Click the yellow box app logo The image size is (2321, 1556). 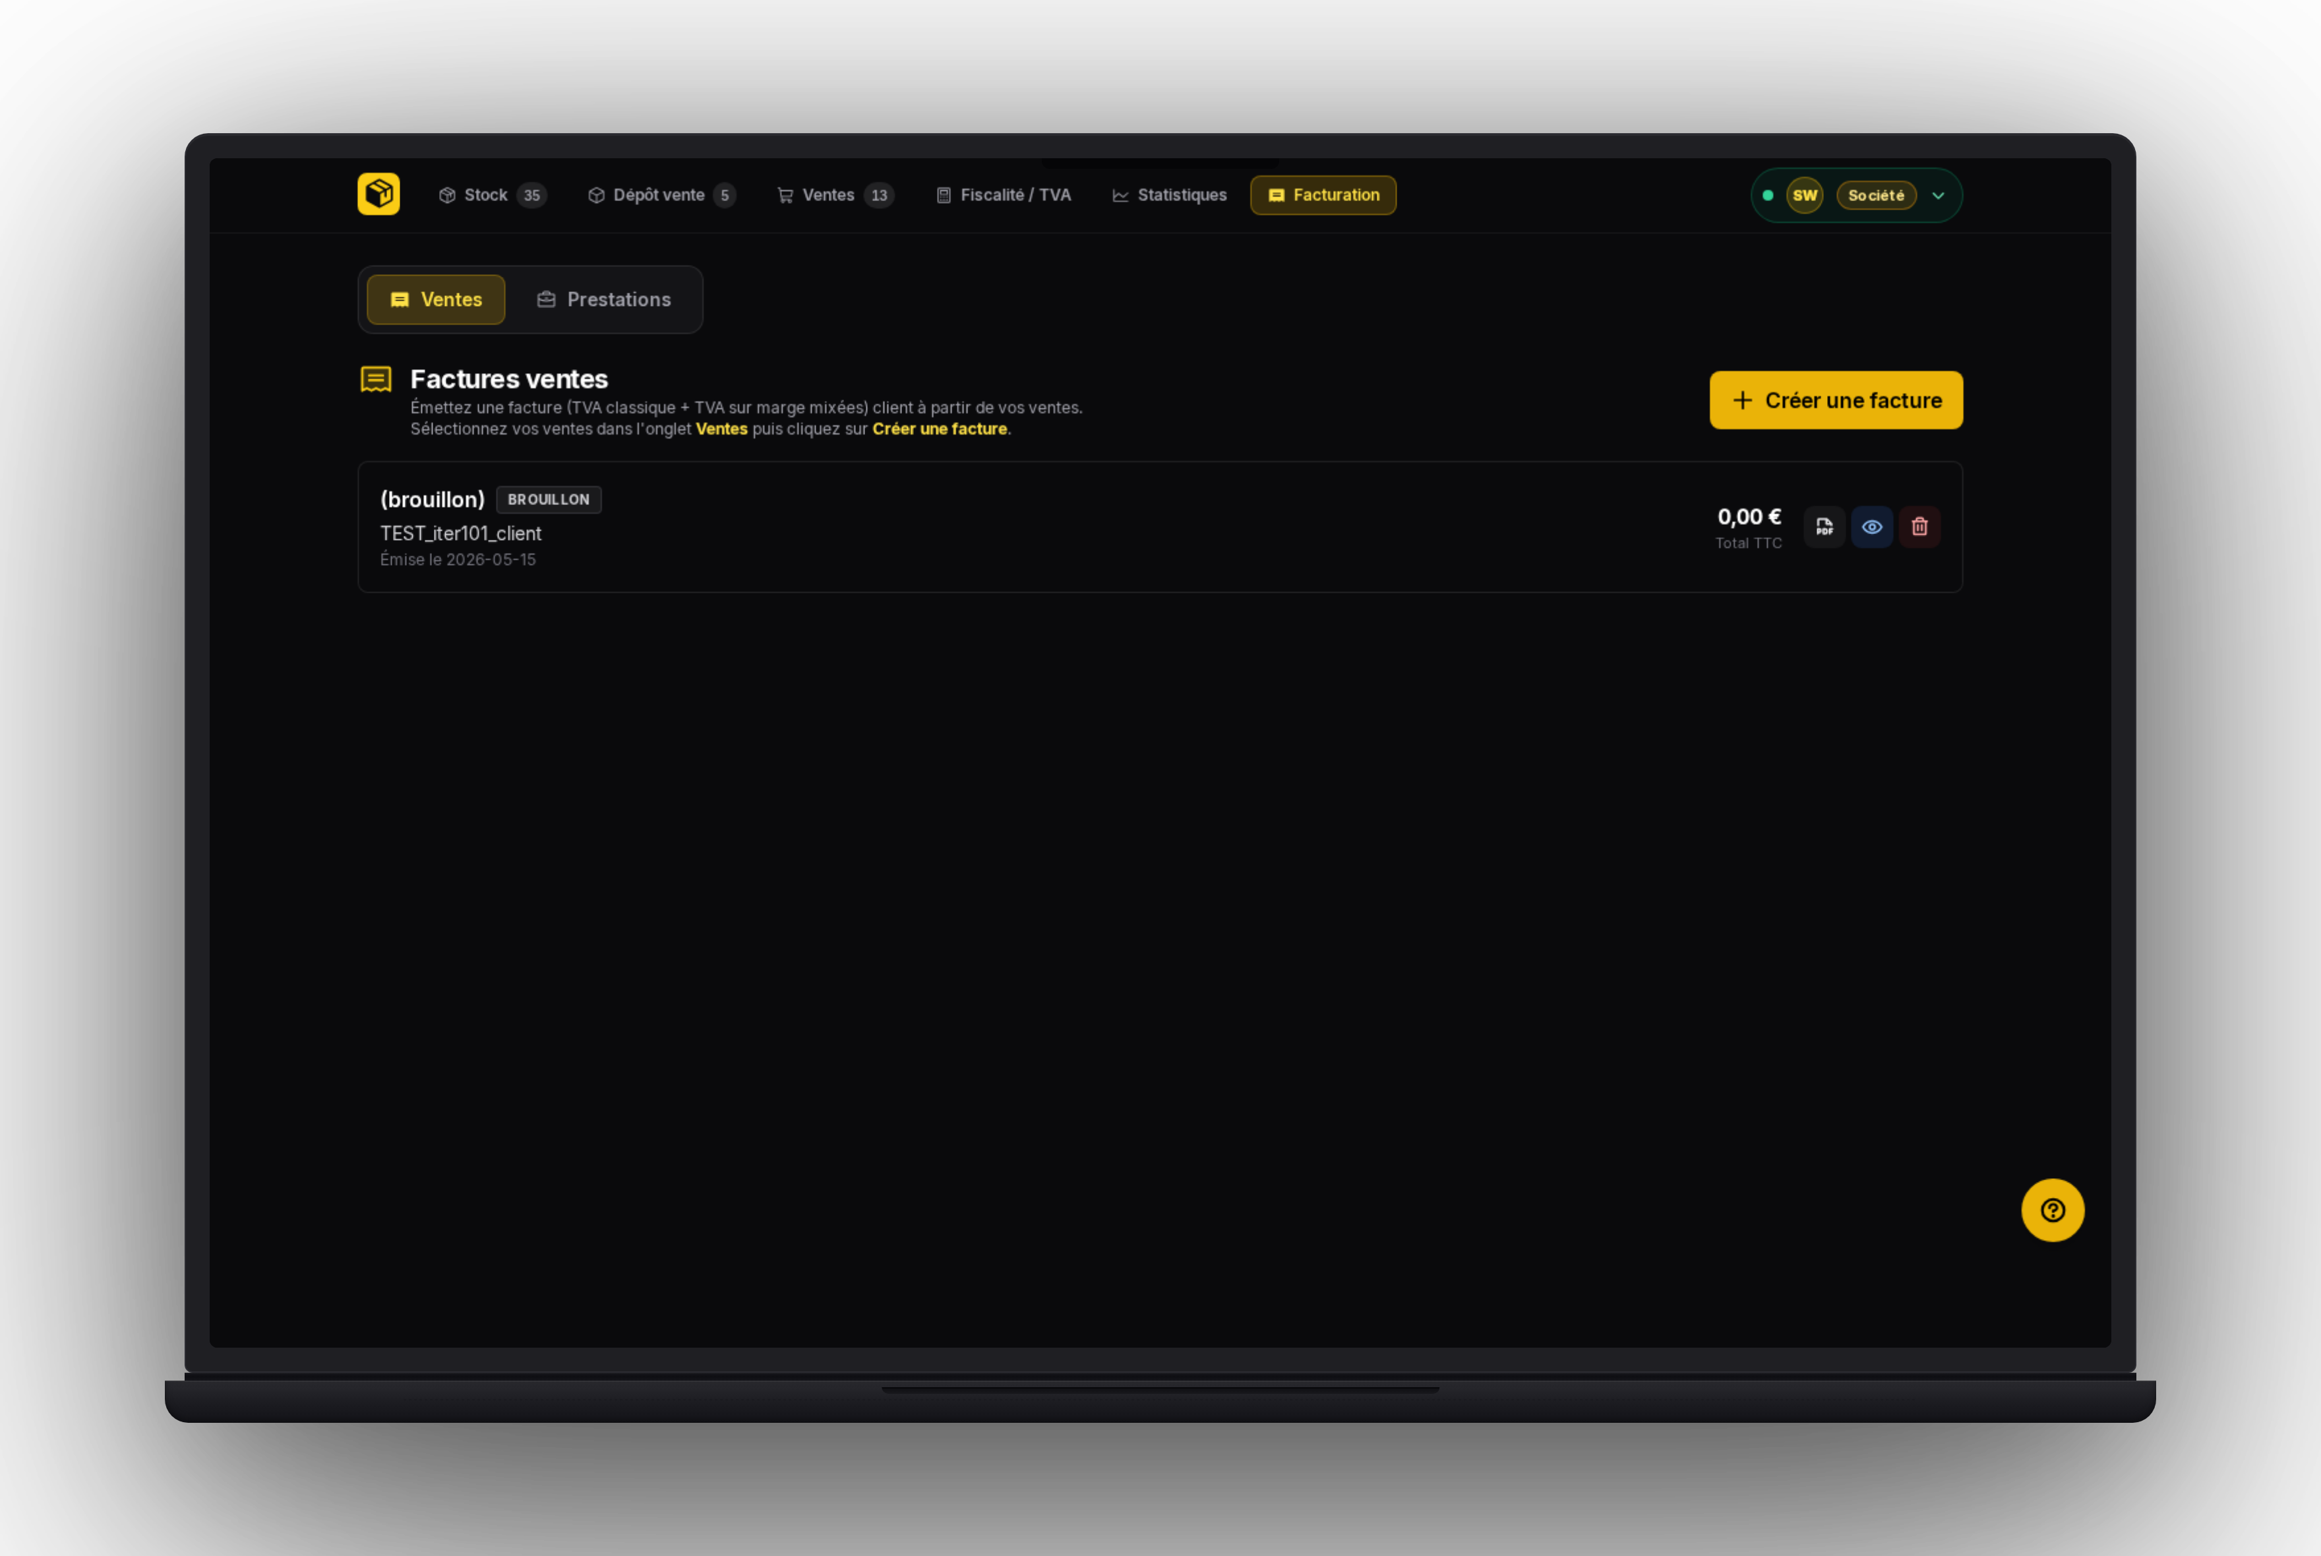[378, 194]
